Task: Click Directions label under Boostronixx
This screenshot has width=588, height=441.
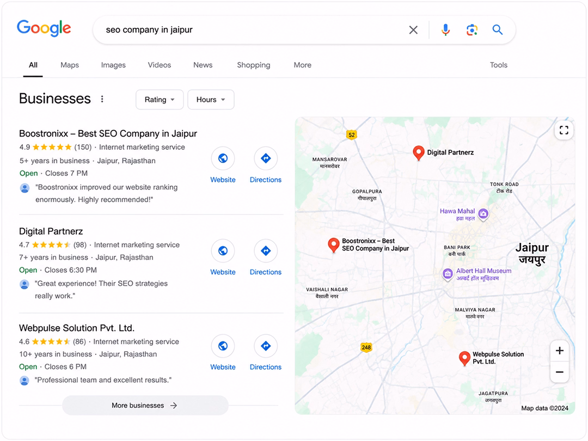Action: (266, 180)
